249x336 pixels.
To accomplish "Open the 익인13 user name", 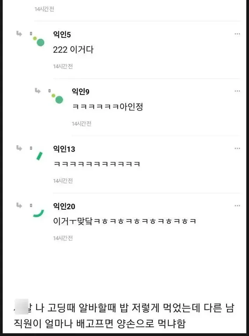I will click(x=64, y=149).
